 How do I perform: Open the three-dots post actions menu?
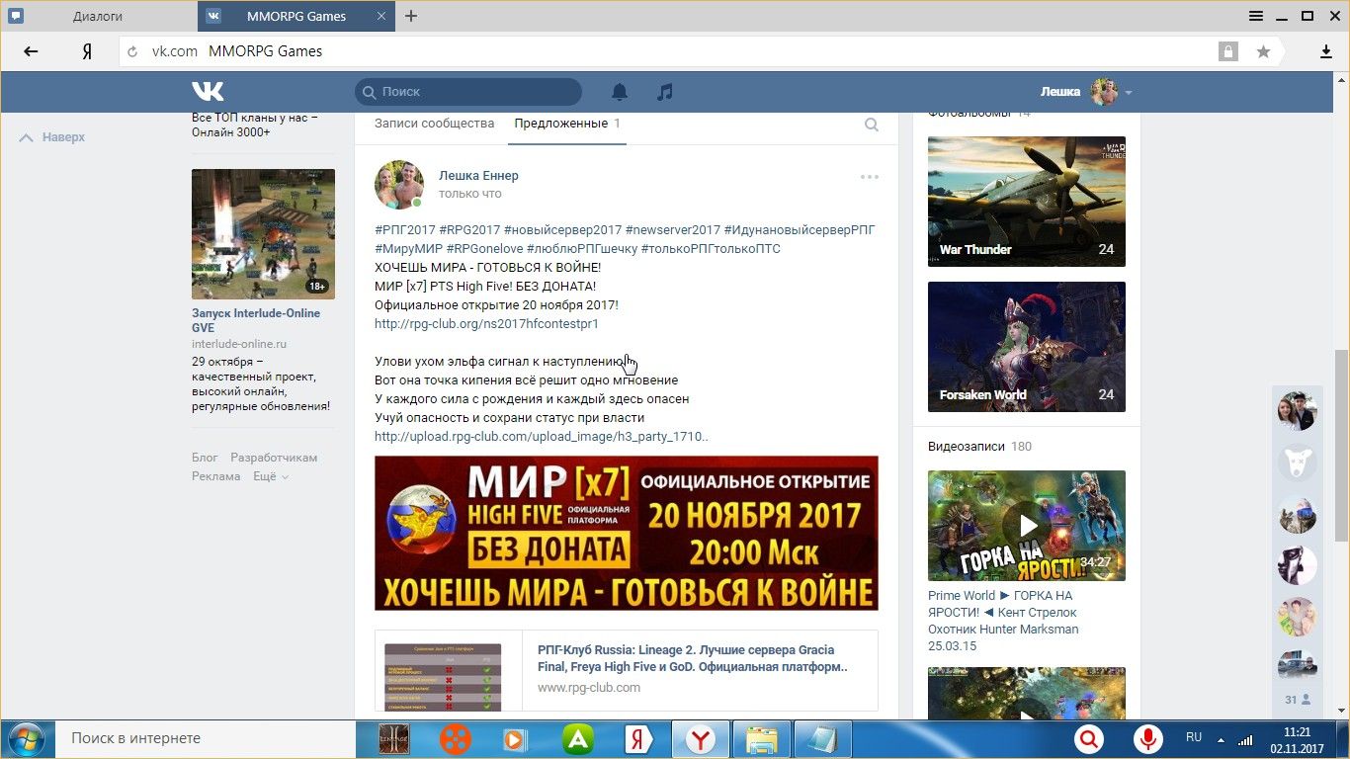(x=870, y=177)
